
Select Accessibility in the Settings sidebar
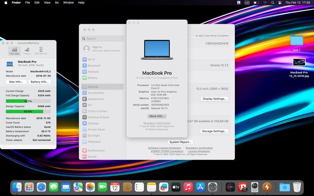103,93
